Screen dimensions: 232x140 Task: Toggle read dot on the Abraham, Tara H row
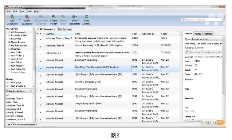click(x=40, y=47)
